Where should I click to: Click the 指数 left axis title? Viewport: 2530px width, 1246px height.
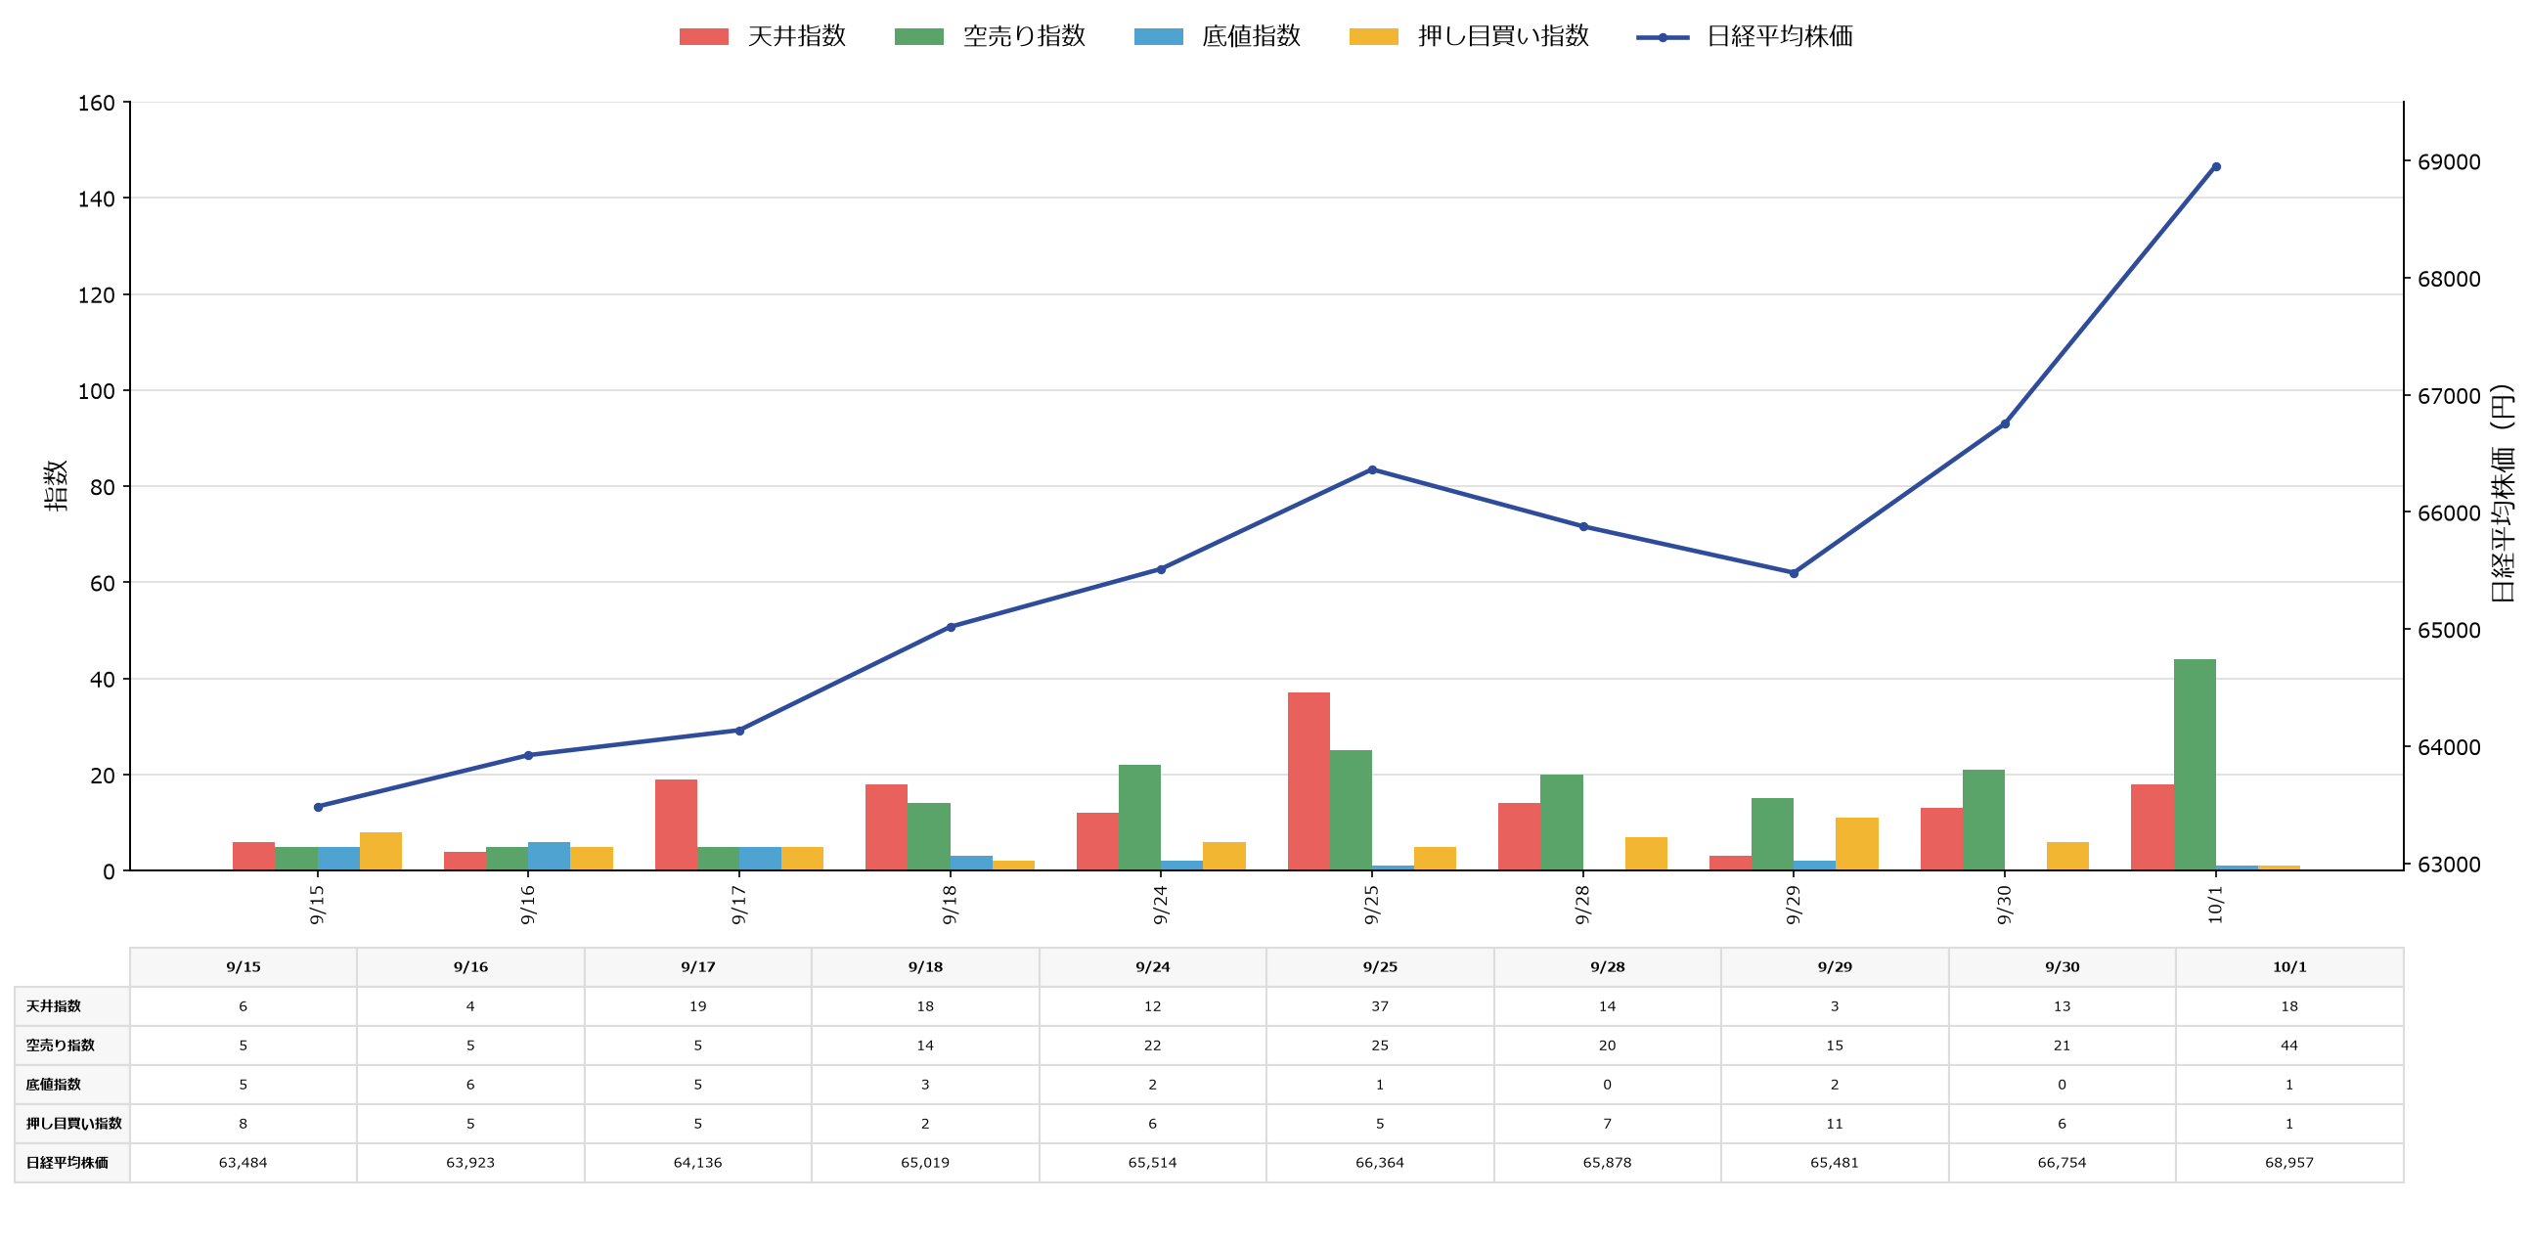tap(56, 485)
